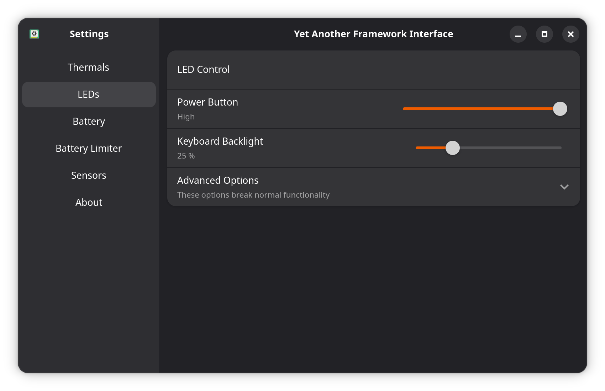Click the close window icon

pyautogui.click(x=571, y=34)
